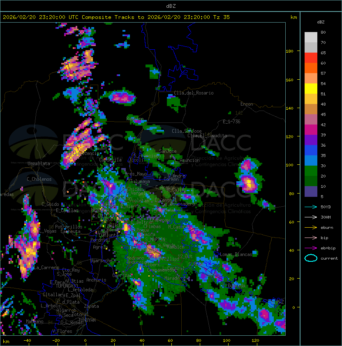This screenshot has height=346, width=342.
Task: Pick the light gray top legend swatch
Action: pos(311,37)
